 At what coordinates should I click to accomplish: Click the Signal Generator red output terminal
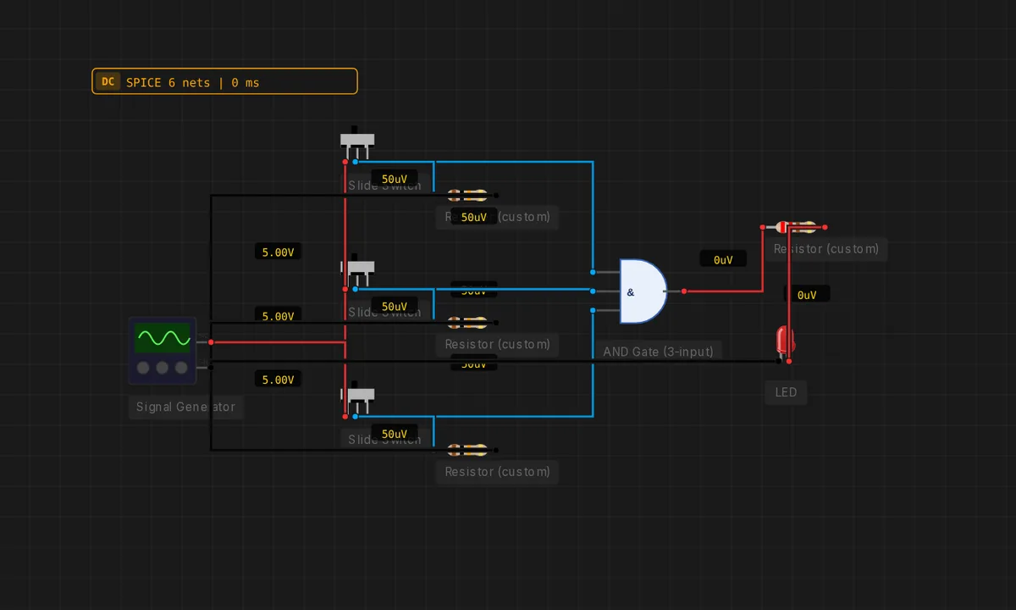(211, 342)
